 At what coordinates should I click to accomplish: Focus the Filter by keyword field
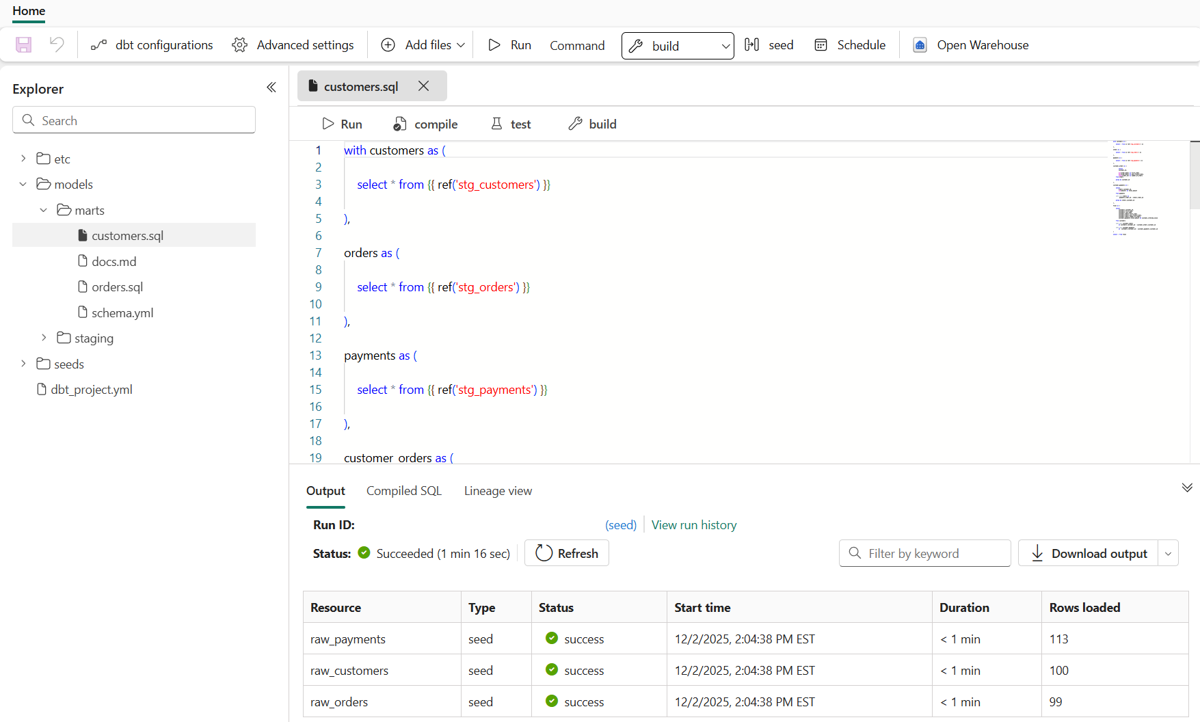point(924,553)
